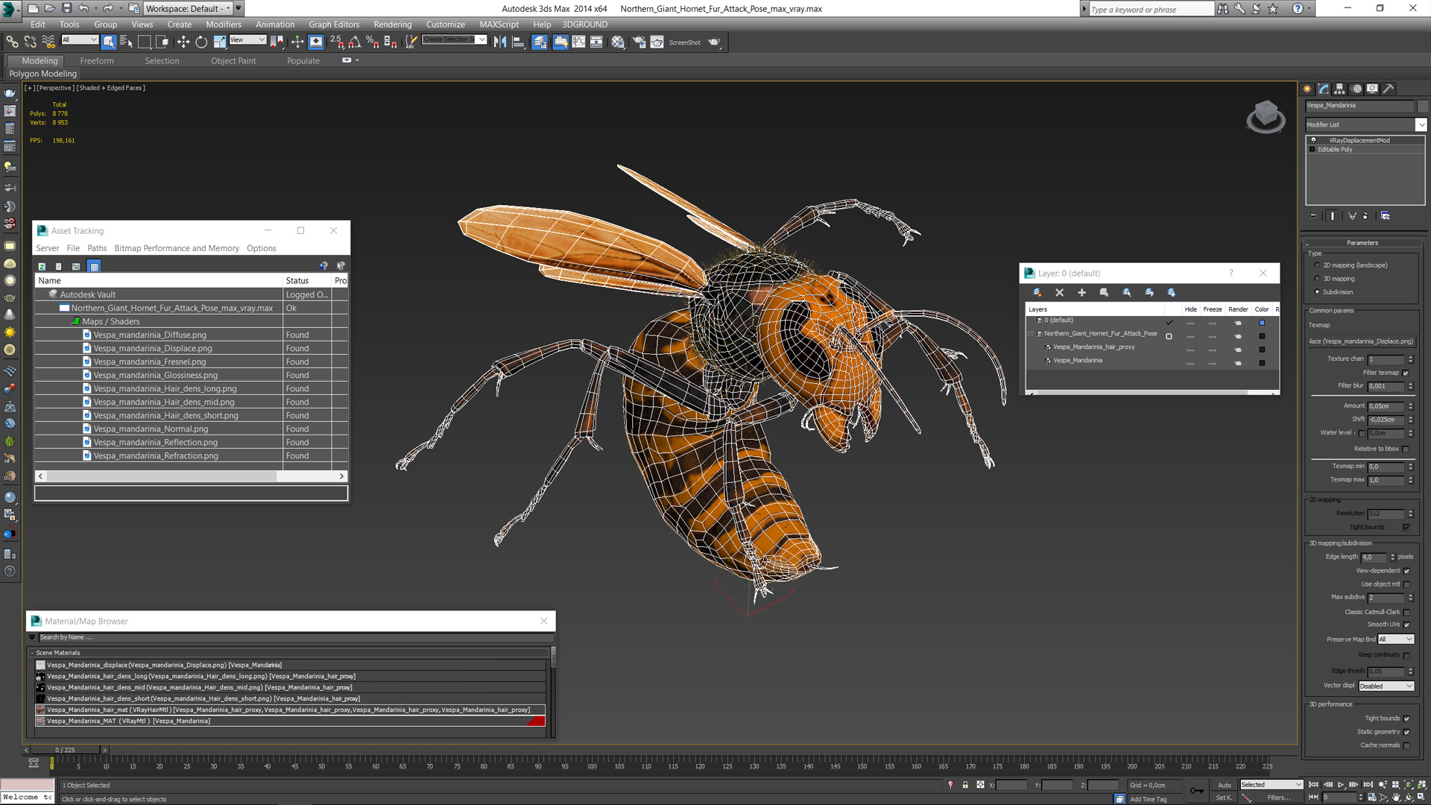Toggle Filter texmap checkbox
The height and width of the screenshot is (805, 1431).
point(1406,373)
